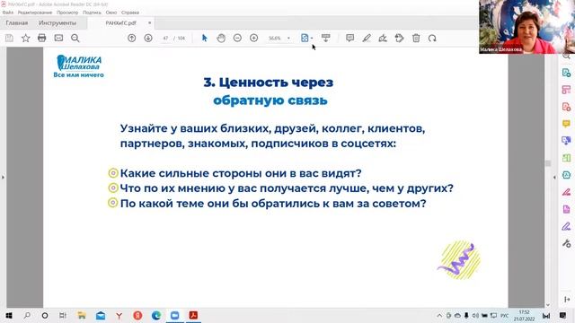
Task: Open the Файл menu
Action: [8, 13]
